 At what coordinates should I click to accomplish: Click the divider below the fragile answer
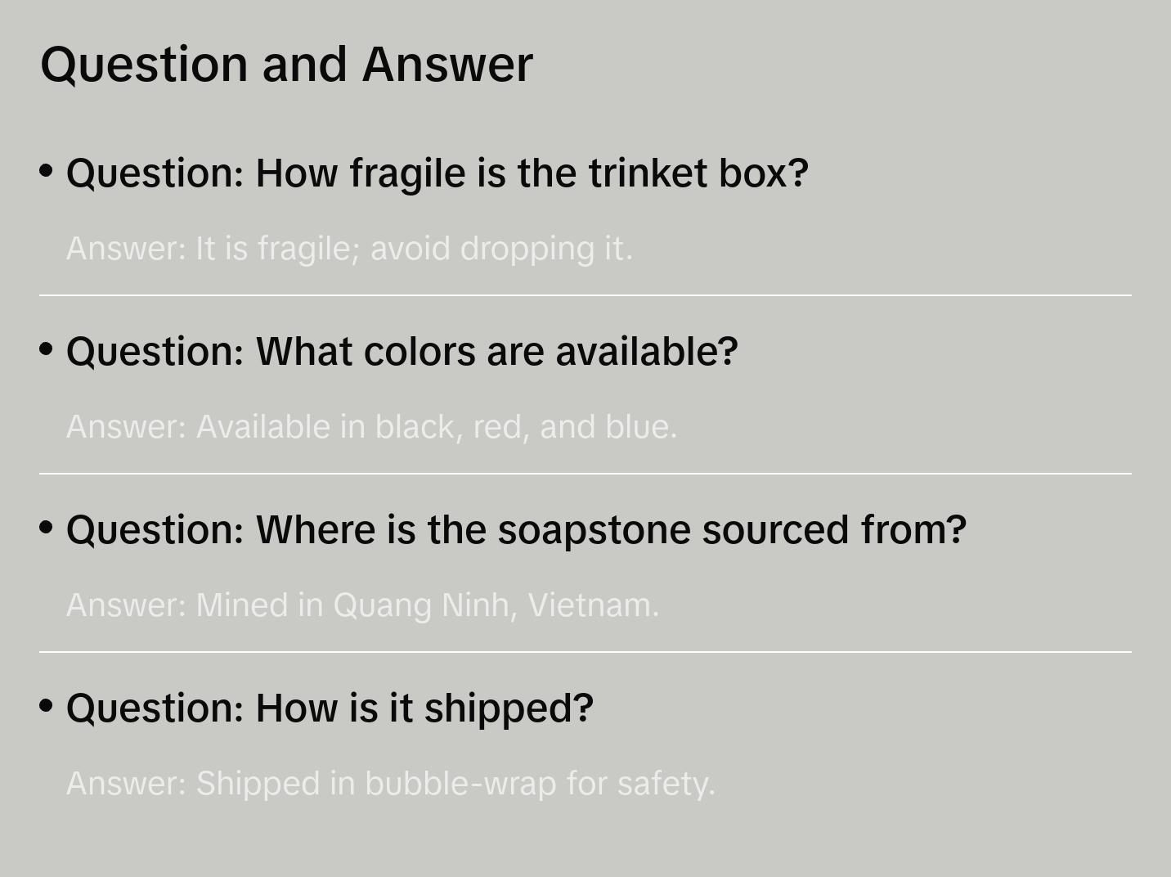[x=585, y=295]
